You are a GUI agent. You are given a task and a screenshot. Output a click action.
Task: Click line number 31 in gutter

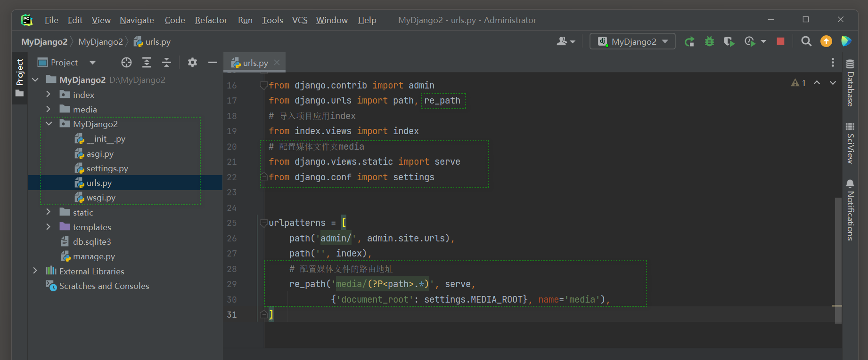(232, 314)
